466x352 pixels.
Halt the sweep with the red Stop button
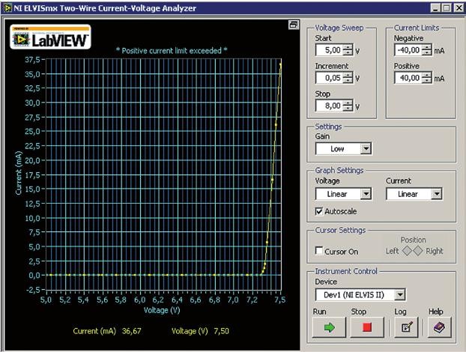click(x=367, y=327)
